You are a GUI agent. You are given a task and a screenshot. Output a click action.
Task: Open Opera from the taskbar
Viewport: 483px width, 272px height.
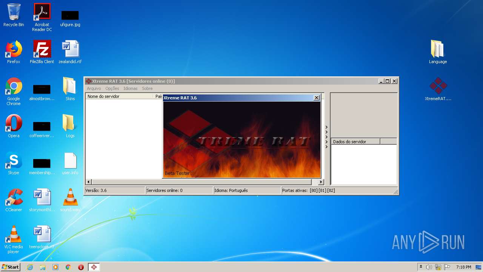pos(81,267)
